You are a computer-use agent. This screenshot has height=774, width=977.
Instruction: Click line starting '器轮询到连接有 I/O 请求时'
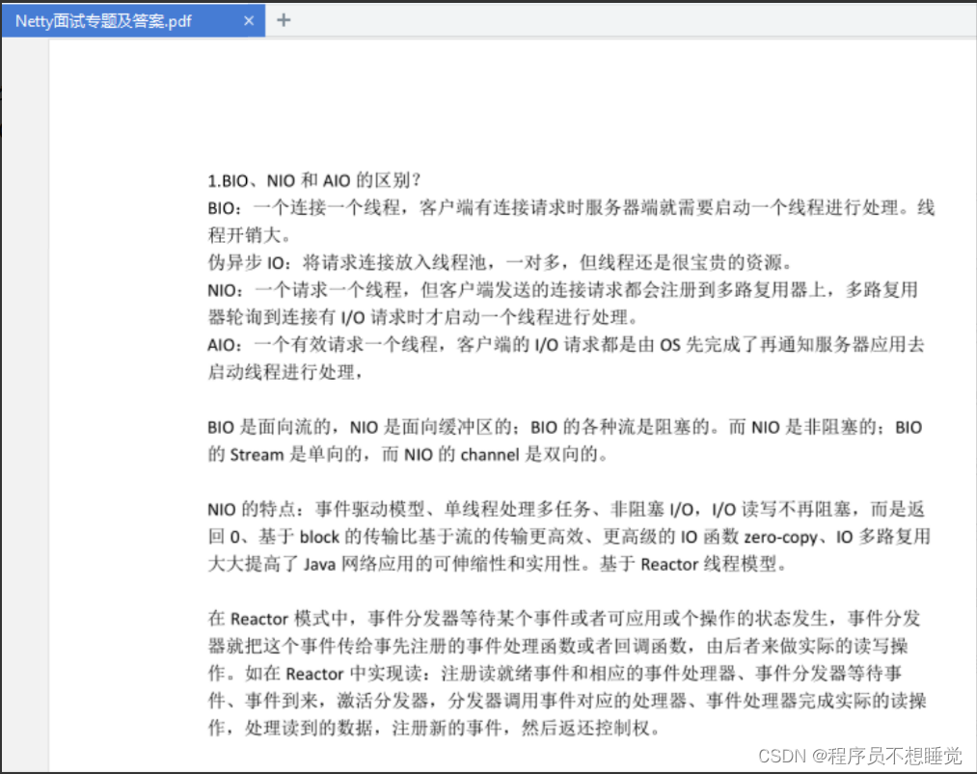point(423,317)
